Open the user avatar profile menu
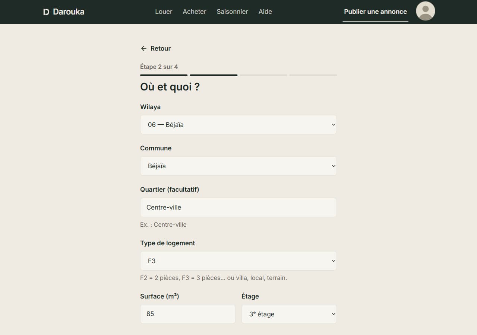Image resolution: width=477 pixels, height=335 pixels. coord(426,11)
